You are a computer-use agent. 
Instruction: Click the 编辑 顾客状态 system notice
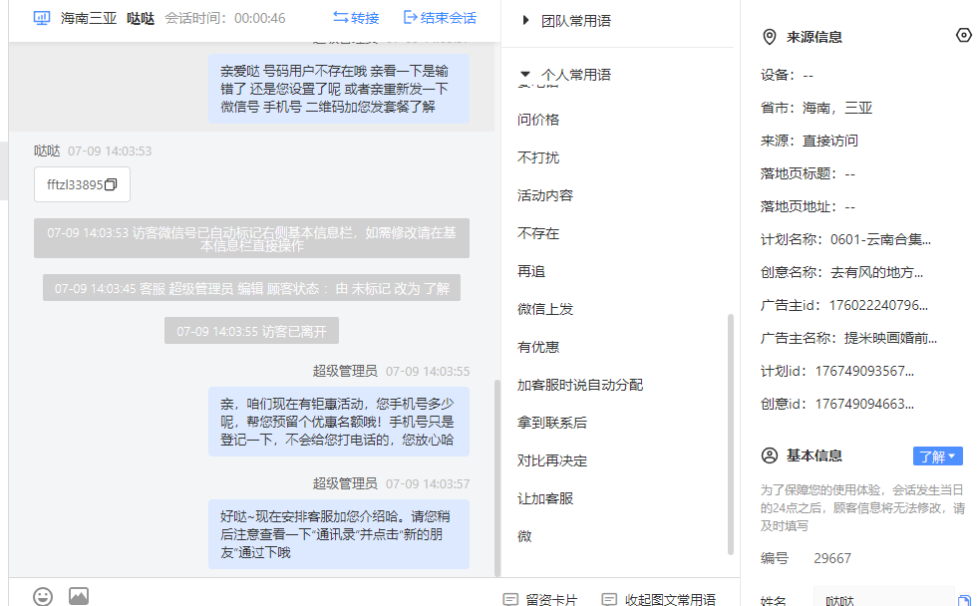tap(251, 289)
